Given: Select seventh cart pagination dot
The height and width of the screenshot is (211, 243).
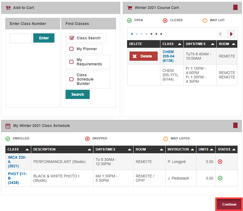Looking at the screenshot, I should point(161,34).
